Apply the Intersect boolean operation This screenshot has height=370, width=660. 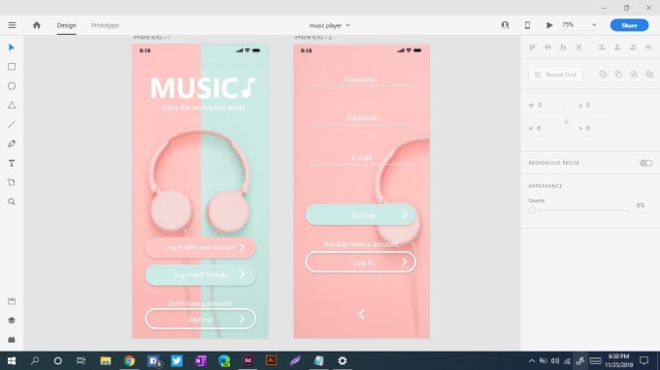pyautogui.click(x=634, y=75)
